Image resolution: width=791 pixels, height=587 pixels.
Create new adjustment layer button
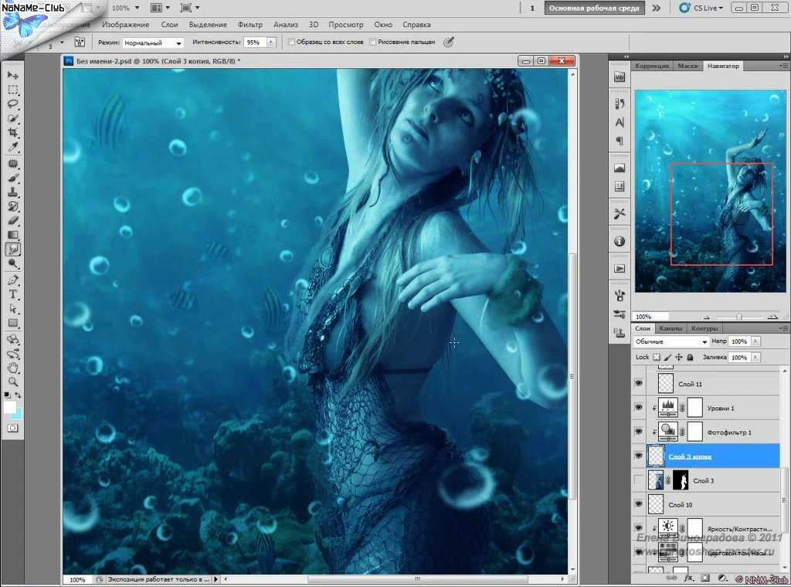722,579
